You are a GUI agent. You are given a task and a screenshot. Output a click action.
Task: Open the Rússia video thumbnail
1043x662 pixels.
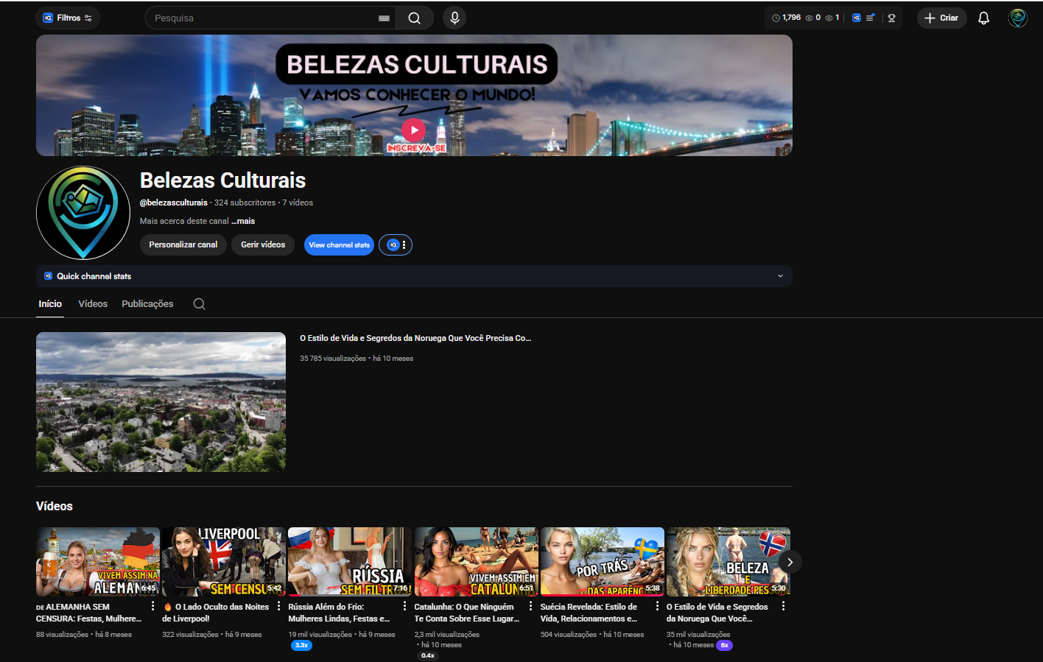[350, 562]
